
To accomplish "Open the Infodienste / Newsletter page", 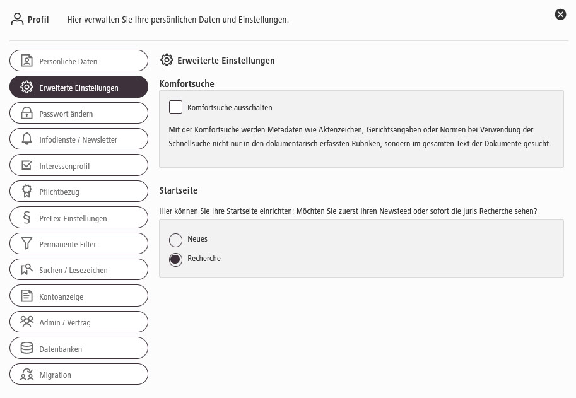I will 79,139.
